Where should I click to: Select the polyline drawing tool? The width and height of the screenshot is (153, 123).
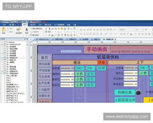pyautogui.click(x=56, y=32)
